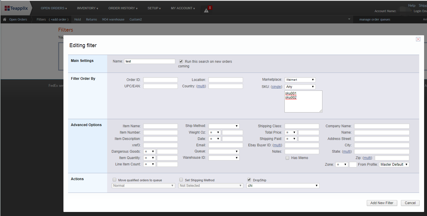This screenshot has height=216, width=427.
Task: Click the +add order link
Action: [x=59, y=19]
